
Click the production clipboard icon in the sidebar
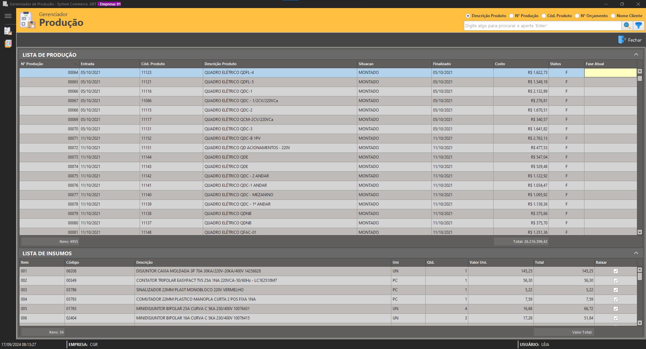pos(8,31)
